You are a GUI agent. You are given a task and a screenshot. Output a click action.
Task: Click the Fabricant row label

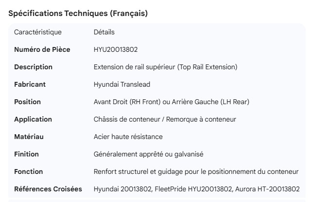(30, 84)
